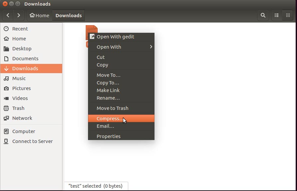Switch to grid view icon
297x191 pixels.
coord(288,15)
